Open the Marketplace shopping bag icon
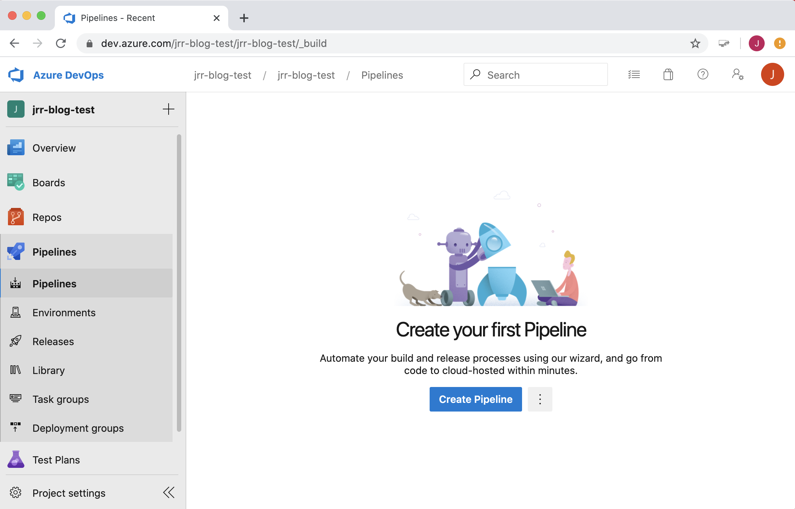795x509 pixels. 668,75
